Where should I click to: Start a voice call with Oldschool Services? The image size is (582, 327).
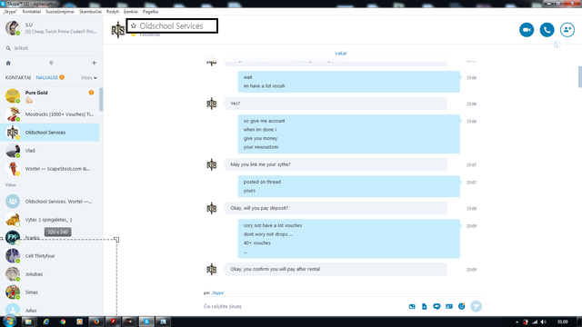(547, 30)
